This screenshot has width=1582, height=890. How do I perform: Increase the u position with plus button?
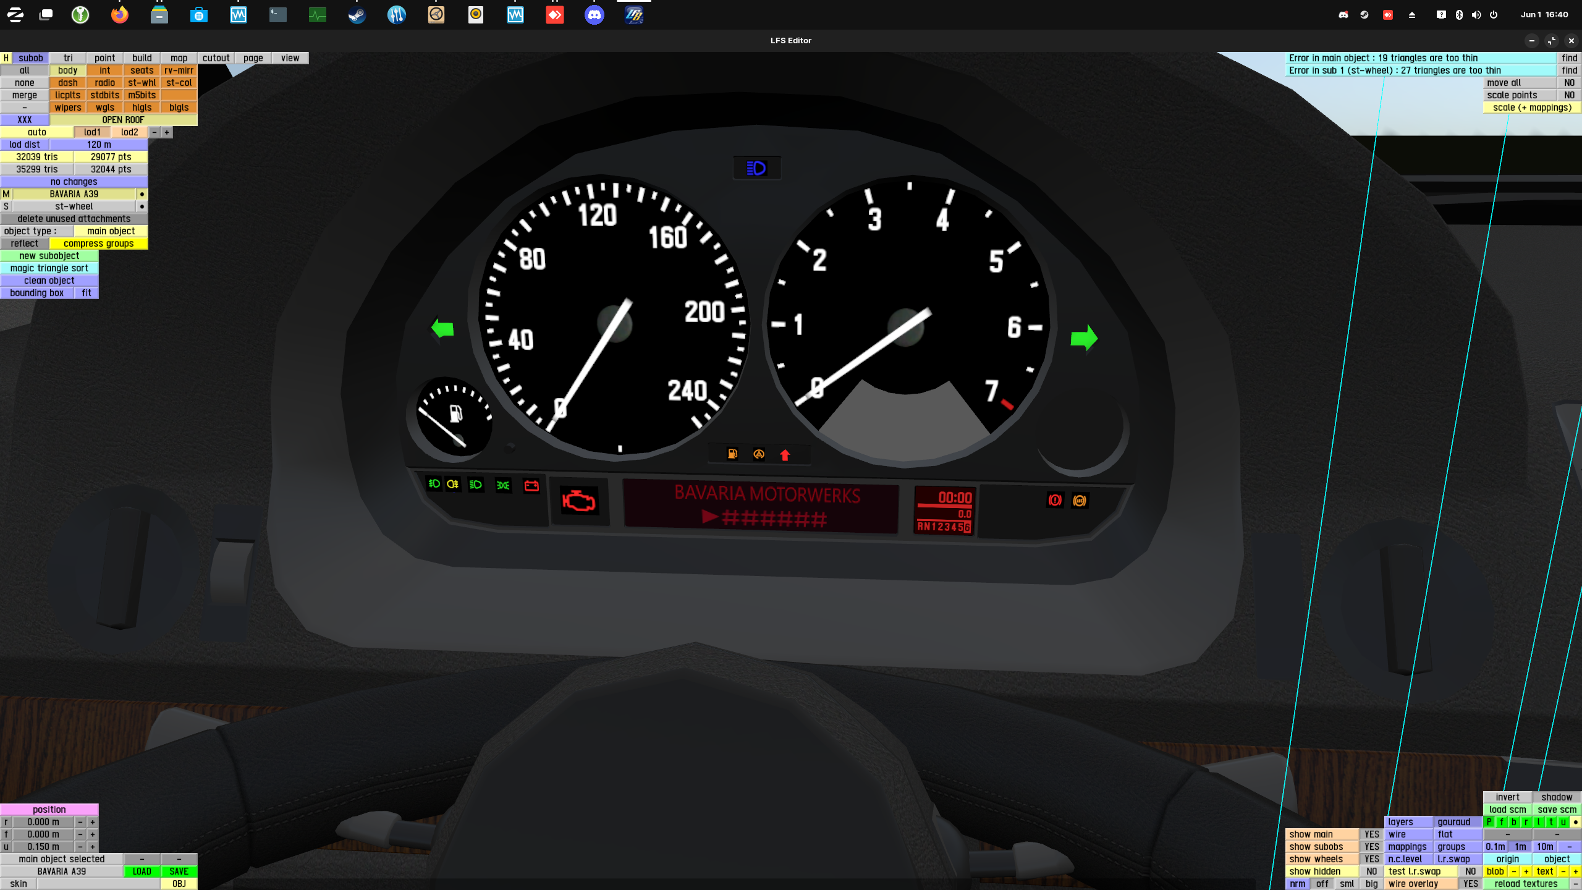point(93,847)
